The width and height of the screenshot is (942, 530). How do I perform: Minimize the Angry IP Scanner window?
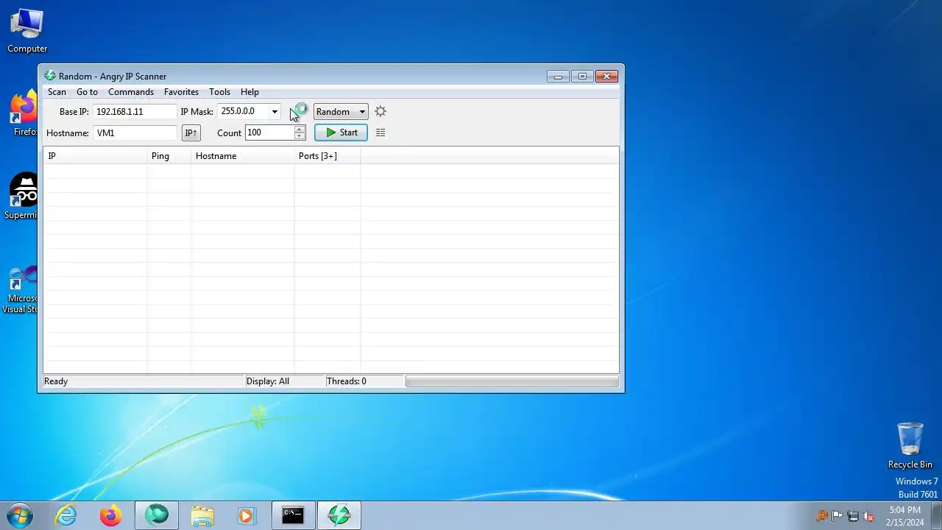tap(558, 76)
